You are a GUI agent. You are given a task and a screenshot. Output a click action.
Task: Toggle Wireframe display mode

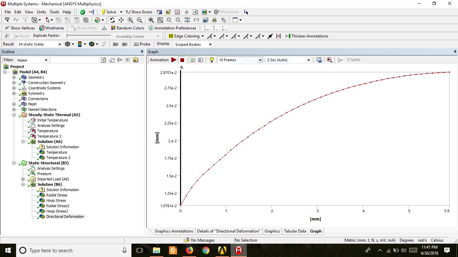(52, 28)
